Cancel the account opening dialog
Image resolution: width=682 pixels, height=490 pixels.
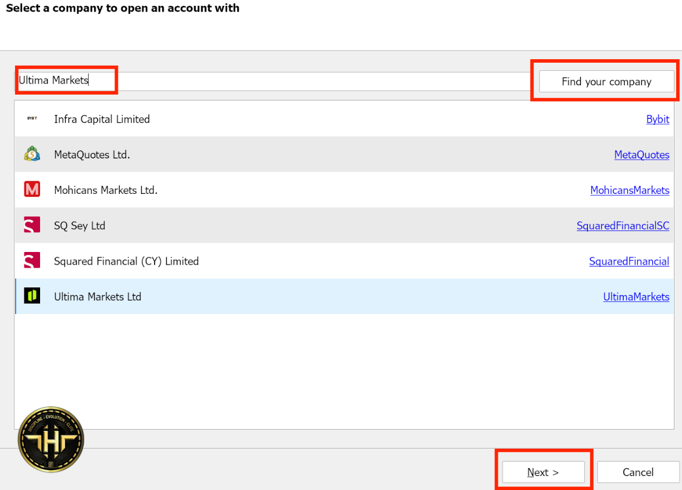pyautogui.click(x=638, y=472)
